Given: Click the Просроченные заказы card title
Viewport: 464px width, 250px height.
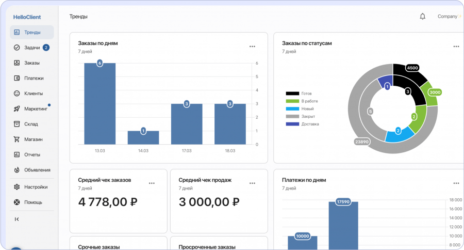Looking at the screenshot, I should click(207, 247).
